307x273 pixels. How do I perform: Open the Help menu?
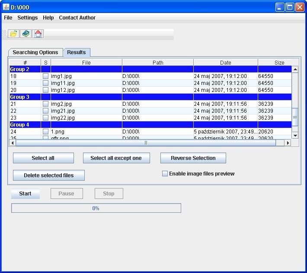(x=48, y=18)
